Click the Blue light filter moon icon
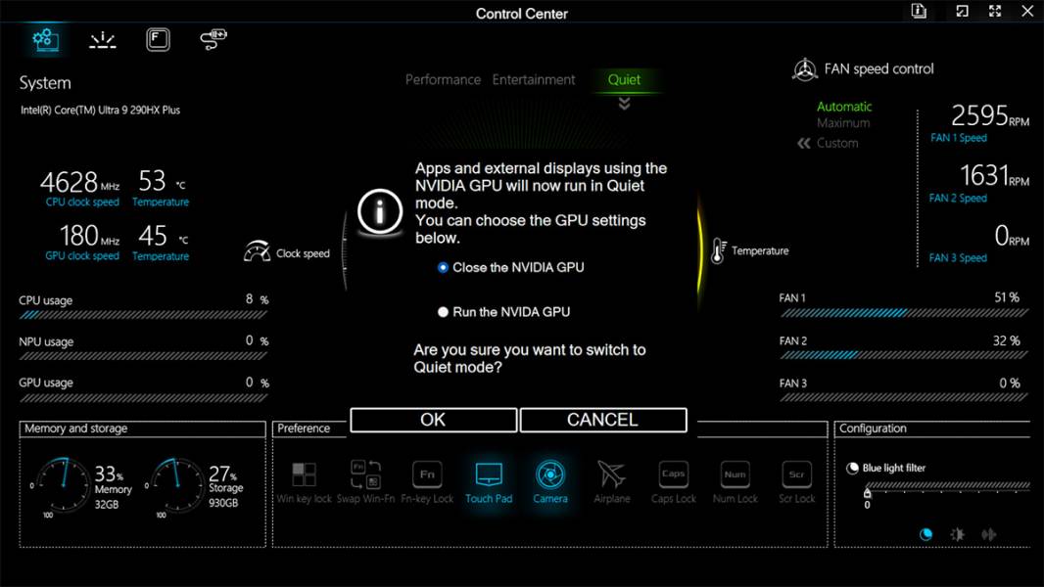 tap(852, 468)
